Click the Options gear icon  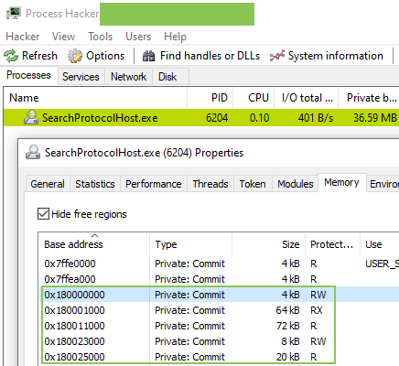(75, 56)
